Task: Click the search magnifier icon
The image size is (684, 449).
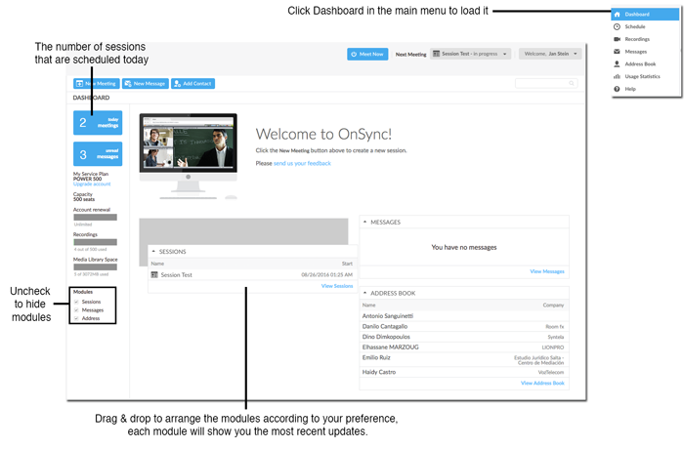Action: tap(571, 83)
